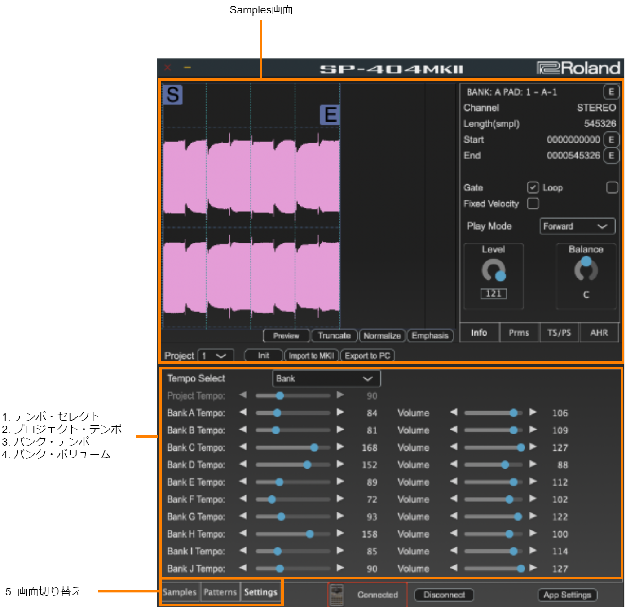Switch to the Samples screen tab
Image resolution: width=626 pixels, height=608 pixels.
tap(180, 592)
